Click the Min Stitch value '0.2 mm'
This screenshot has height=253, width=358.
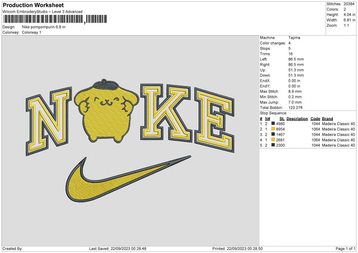point(295,97)
